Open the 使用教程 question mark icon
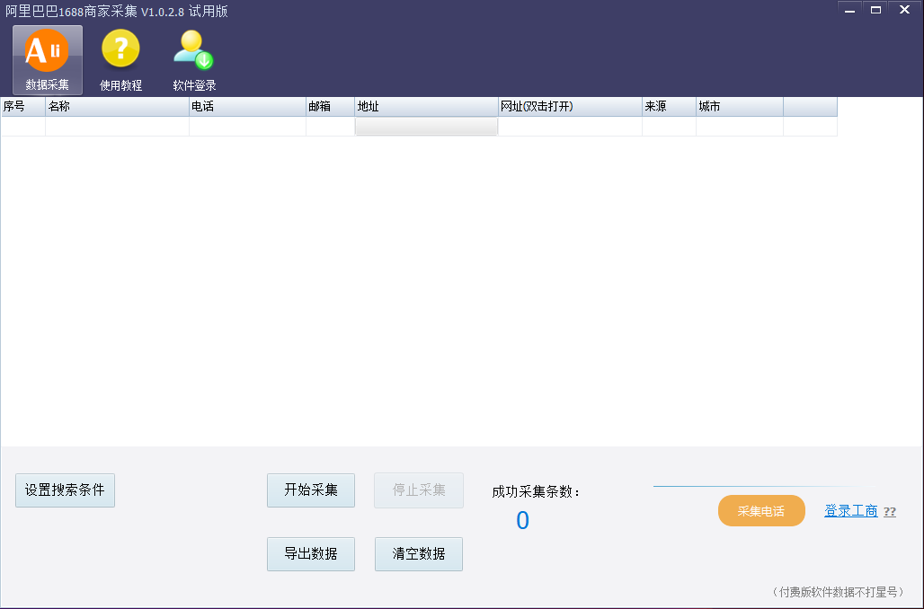Image resolution: width=924 pixels, height=609 pixels. 120,60
